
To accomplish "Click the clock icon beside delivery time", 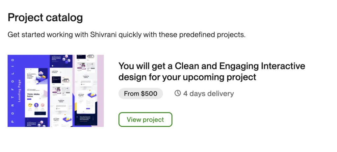I will [x=178, y=93].
